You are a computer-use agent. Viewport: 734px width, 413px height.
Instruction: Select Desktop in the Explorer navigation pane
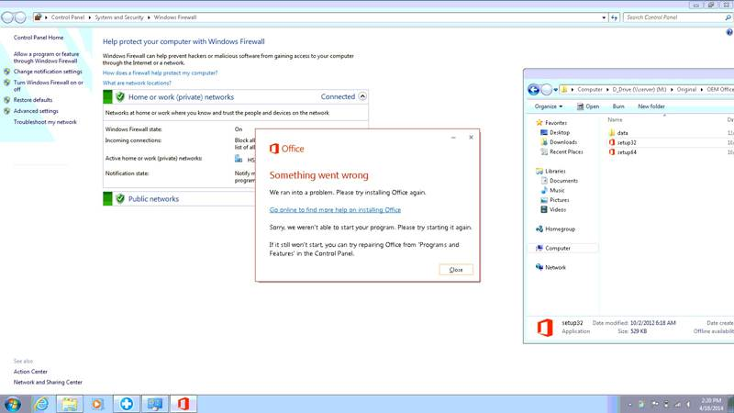pyautogui.click(x=560, y=132)
